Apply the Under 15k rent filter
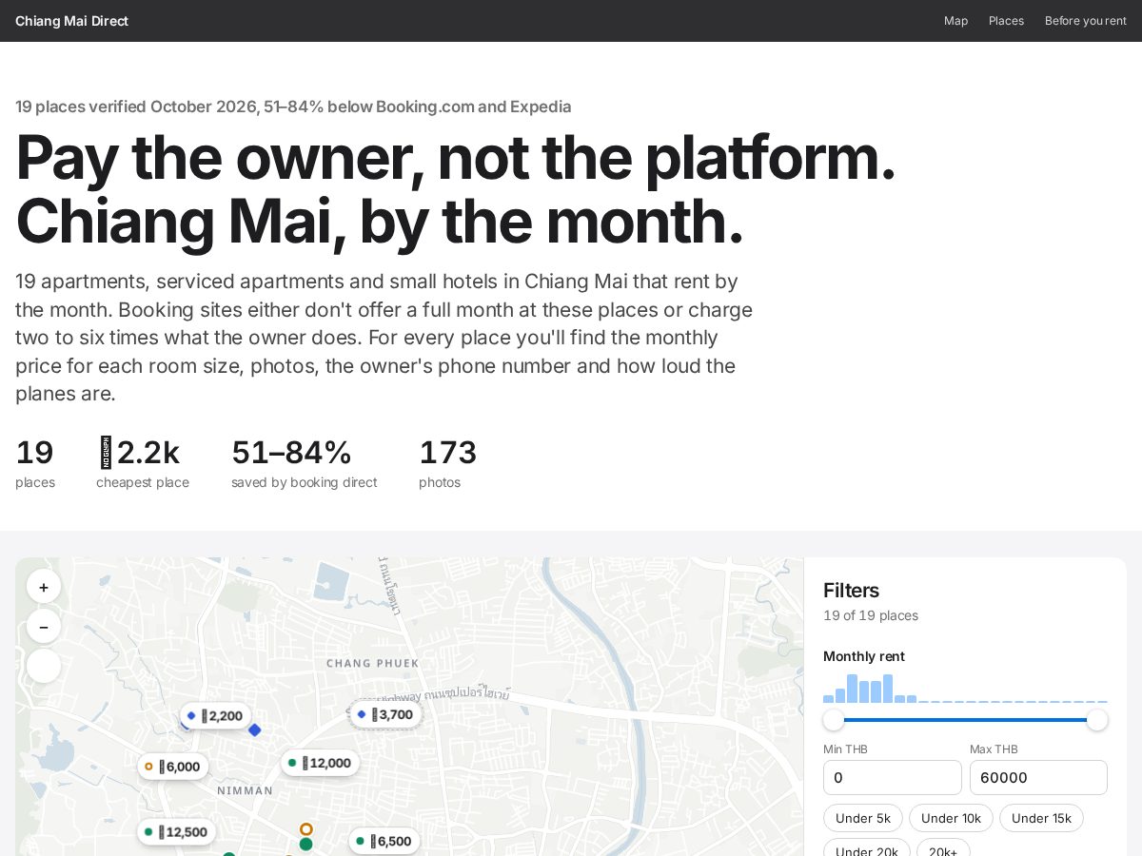 (1041, 818)
